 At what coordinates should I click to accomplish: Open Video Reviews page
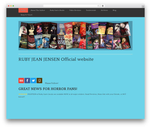(x=75, y=10)
